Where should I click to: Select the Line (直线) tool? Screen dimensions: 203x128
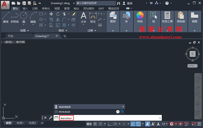pyautogui.click(x=6, y=17)
